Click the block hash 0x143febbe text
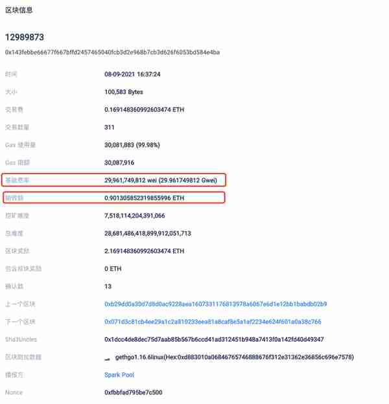 coord(112,52)
